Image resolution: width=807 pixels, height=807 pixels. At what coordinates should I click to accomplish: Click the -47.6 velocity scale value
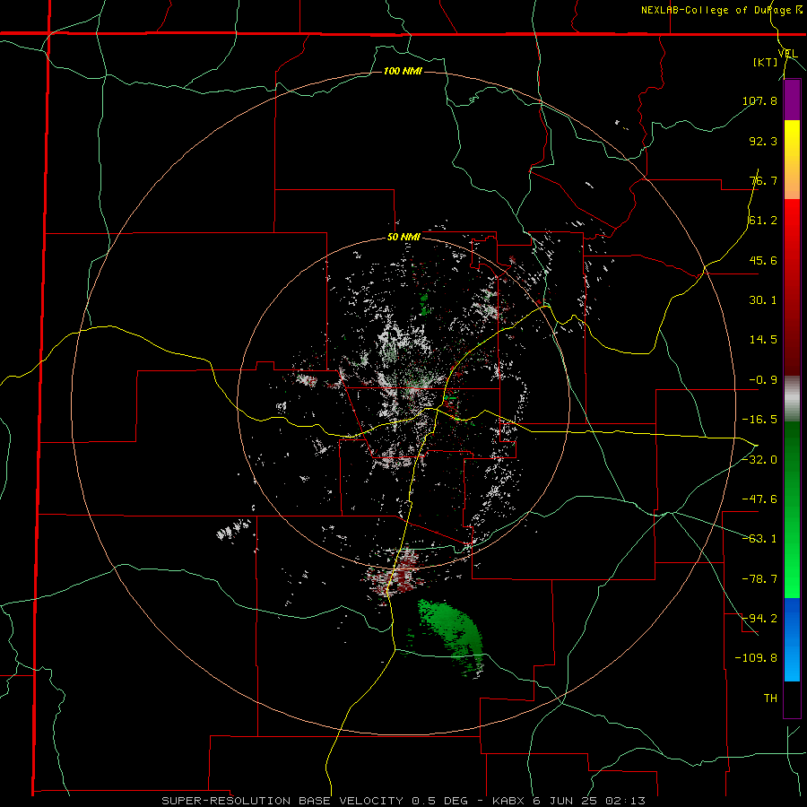click(x=759, y=499)
